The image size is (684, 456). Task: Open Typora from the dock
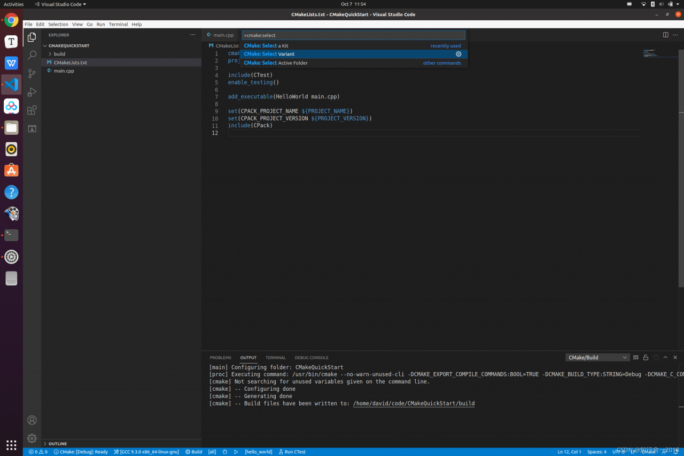click(11, 42)
